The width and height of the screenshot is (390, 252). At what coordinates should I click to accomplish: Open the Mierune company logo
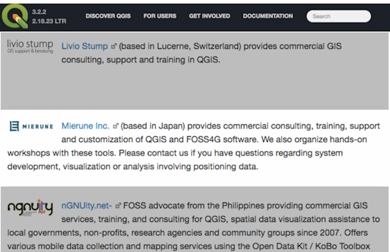click(31, 126)
